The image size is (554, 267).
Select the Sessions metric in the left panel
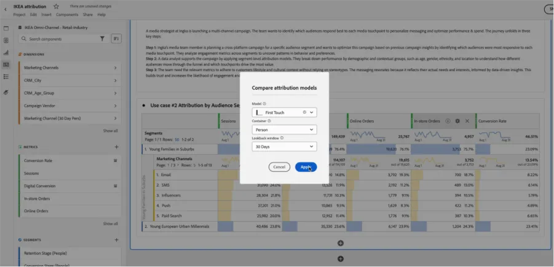pyautogui.click(x=69, y=173)
